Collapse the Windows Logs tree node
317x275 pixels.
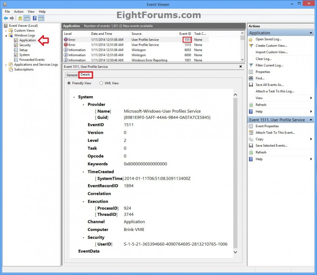tap(6, 36)
